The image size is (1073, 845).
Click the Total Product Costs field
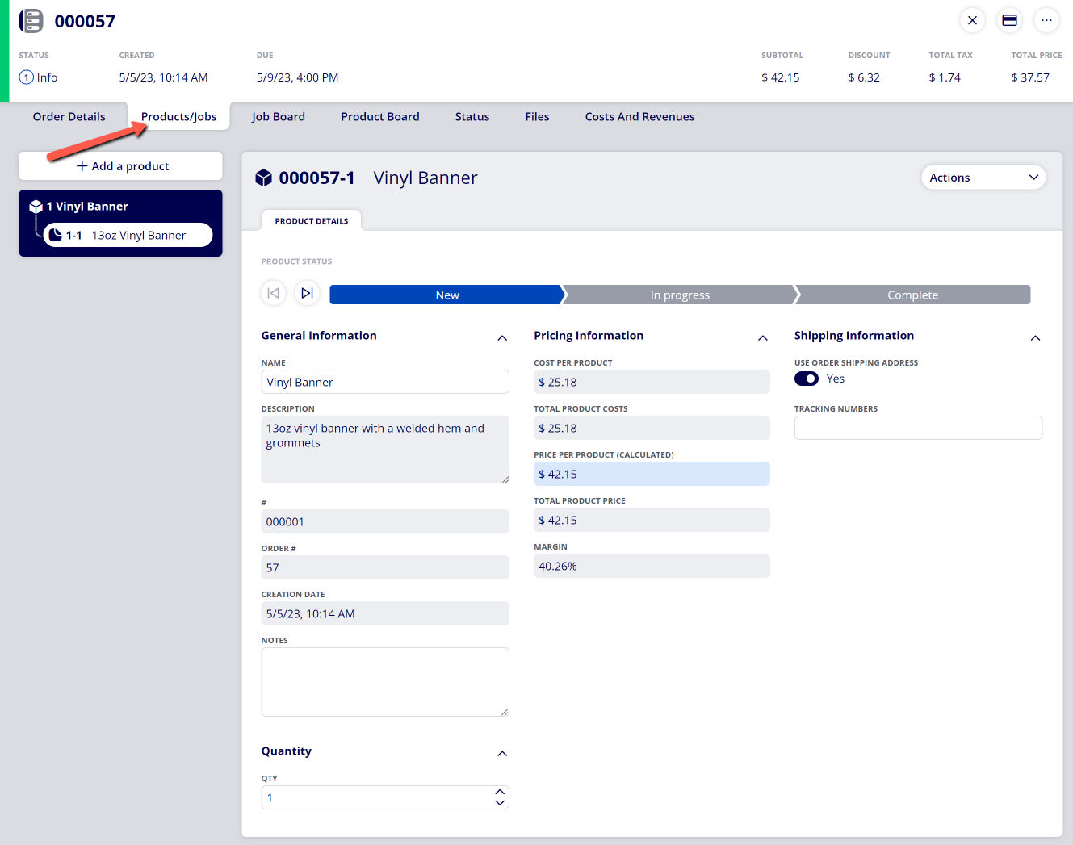pyautogui.click(x=652, y=428)
